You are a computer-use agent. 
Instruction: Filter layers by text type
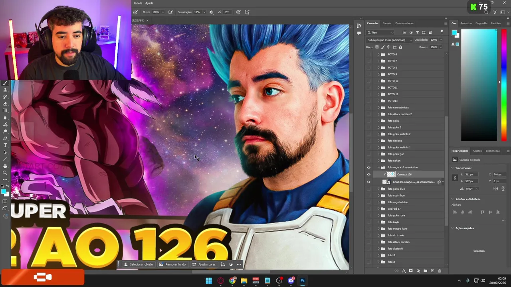point(417,32)
